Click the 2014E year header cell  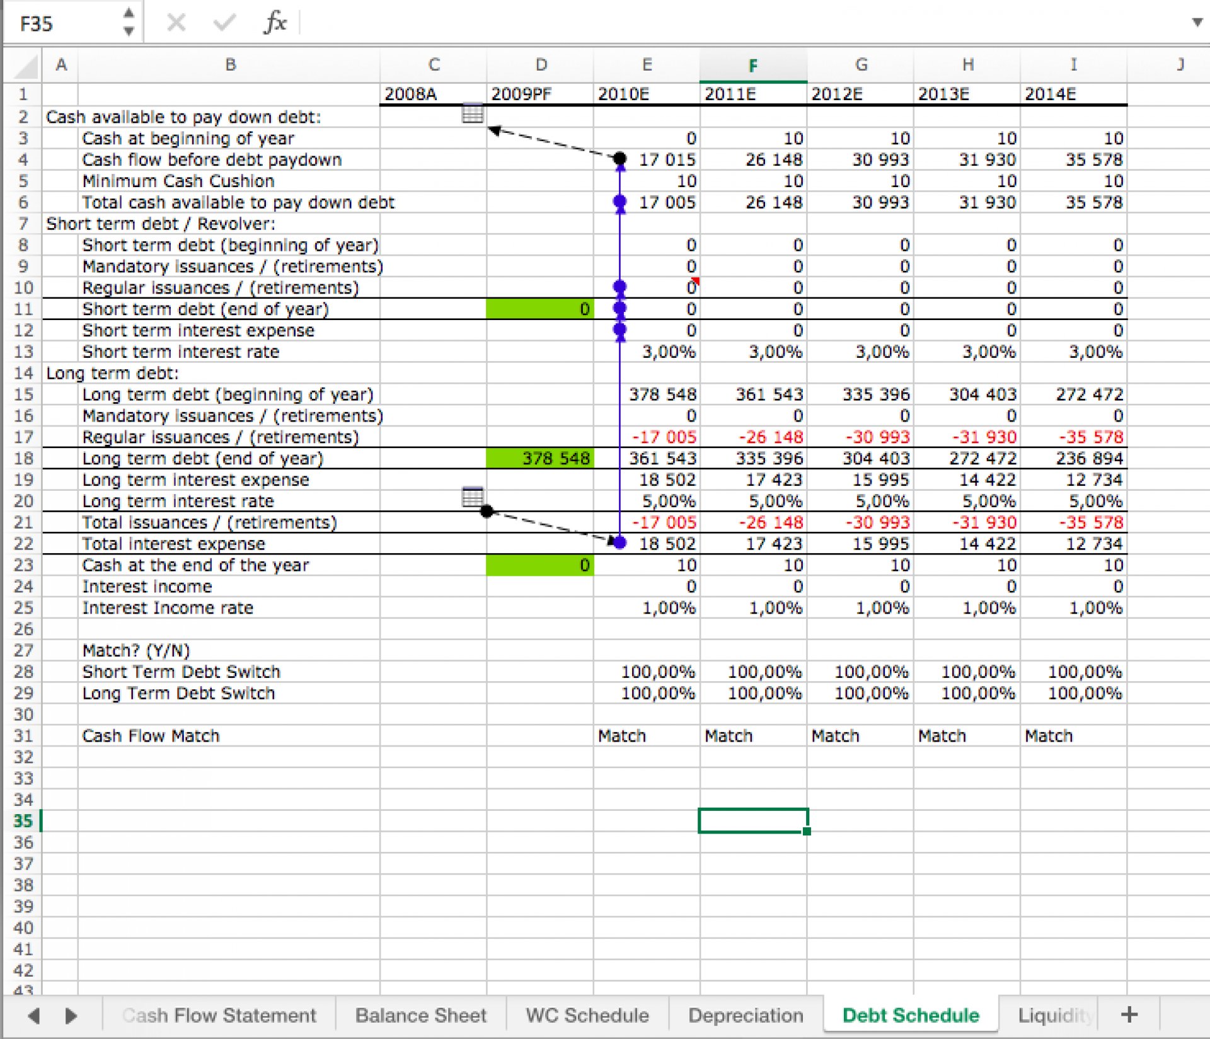tap(1073, 95)
